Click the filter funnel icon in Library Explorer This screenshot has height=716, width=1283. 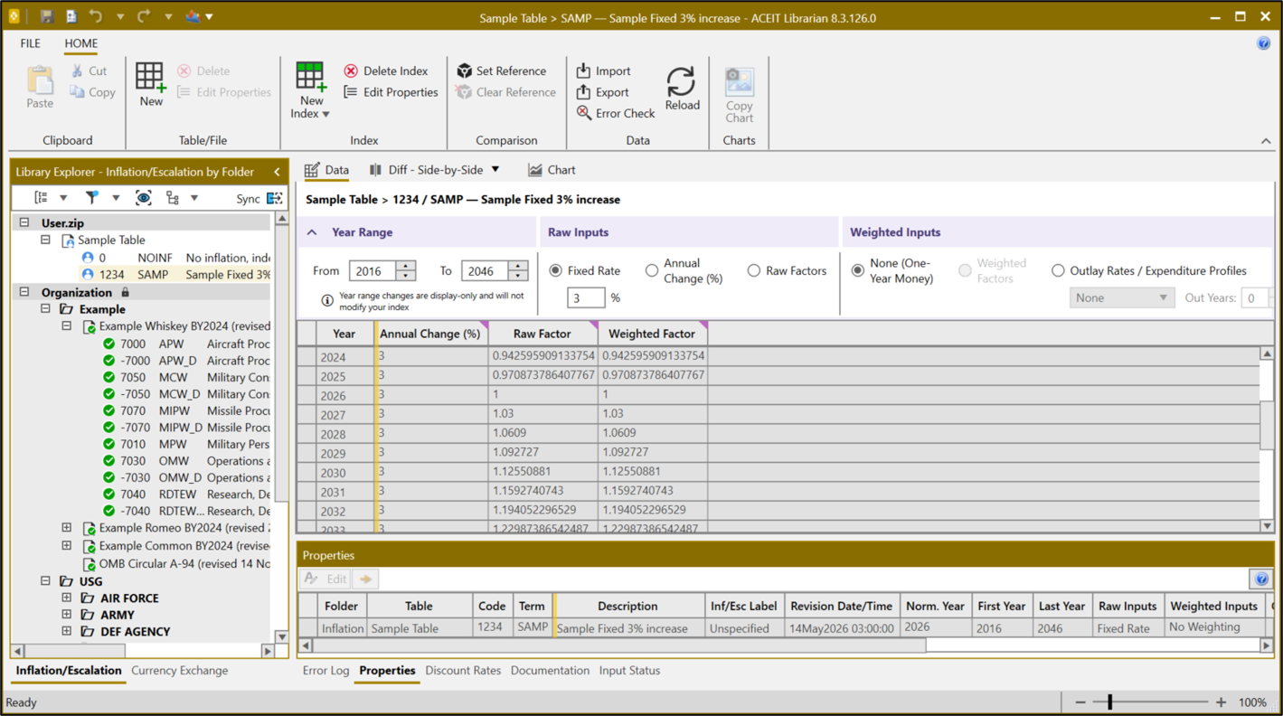point(91,197)
